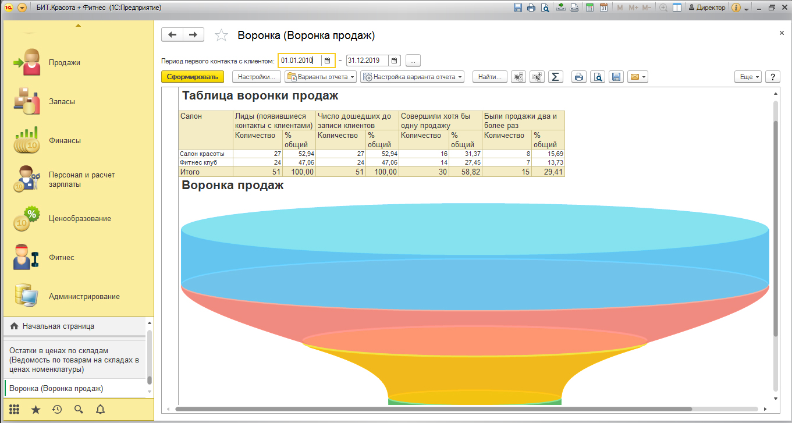
Task: Open the Финансы section
Action: click(x=65, y=140)
